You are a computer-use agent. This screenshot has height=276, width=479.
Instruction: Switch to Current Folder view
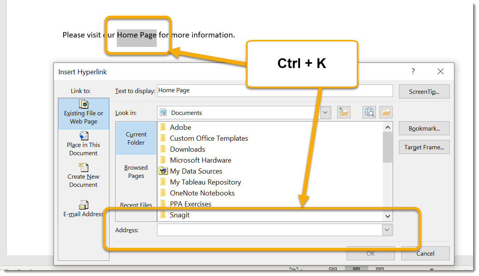136,138
